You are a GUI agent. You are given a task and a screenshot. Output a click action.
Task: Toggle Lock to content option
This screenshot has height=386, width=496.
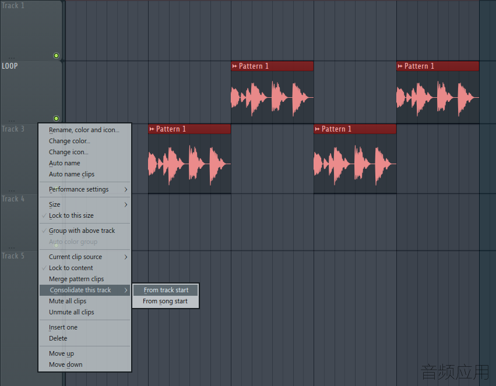pyautogui.click(x=84, y=268)
